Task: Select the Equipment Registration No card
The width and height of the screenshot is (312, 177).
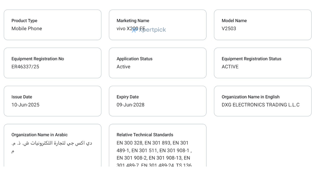Action: click(53, 63)
